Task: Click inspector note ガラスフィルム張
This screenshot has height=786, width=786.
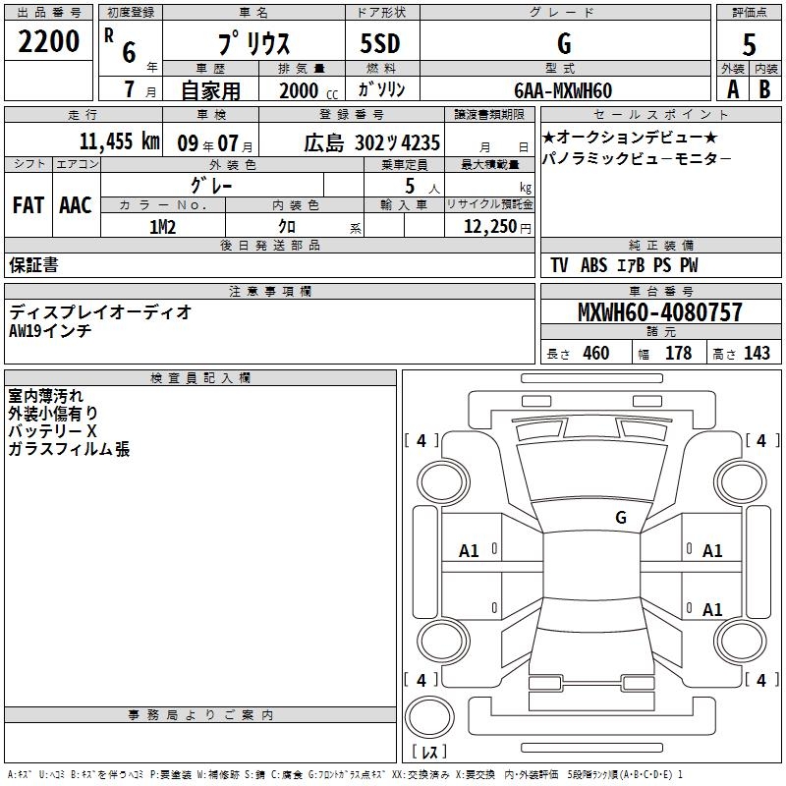Action: pyautogui.click(x=69, y=449)
